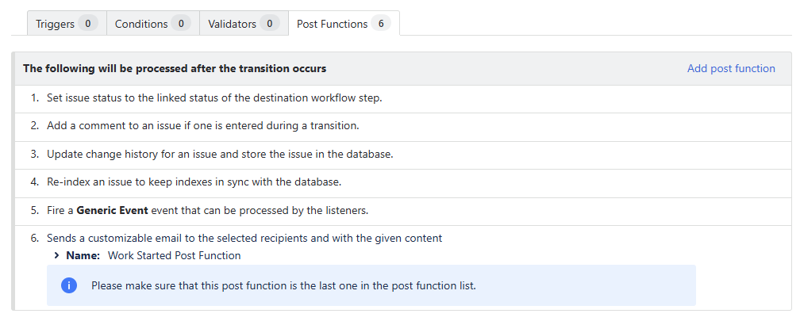Image resolution: width=800 pixels, height=325 pixels.
Task: Click the Triggers count badge
Action: (x=87, y=24)
